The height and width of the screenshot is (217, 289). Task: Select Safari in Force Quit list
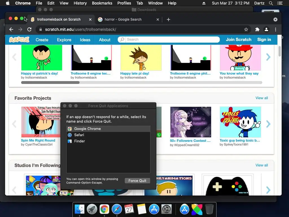coord(108,135)
